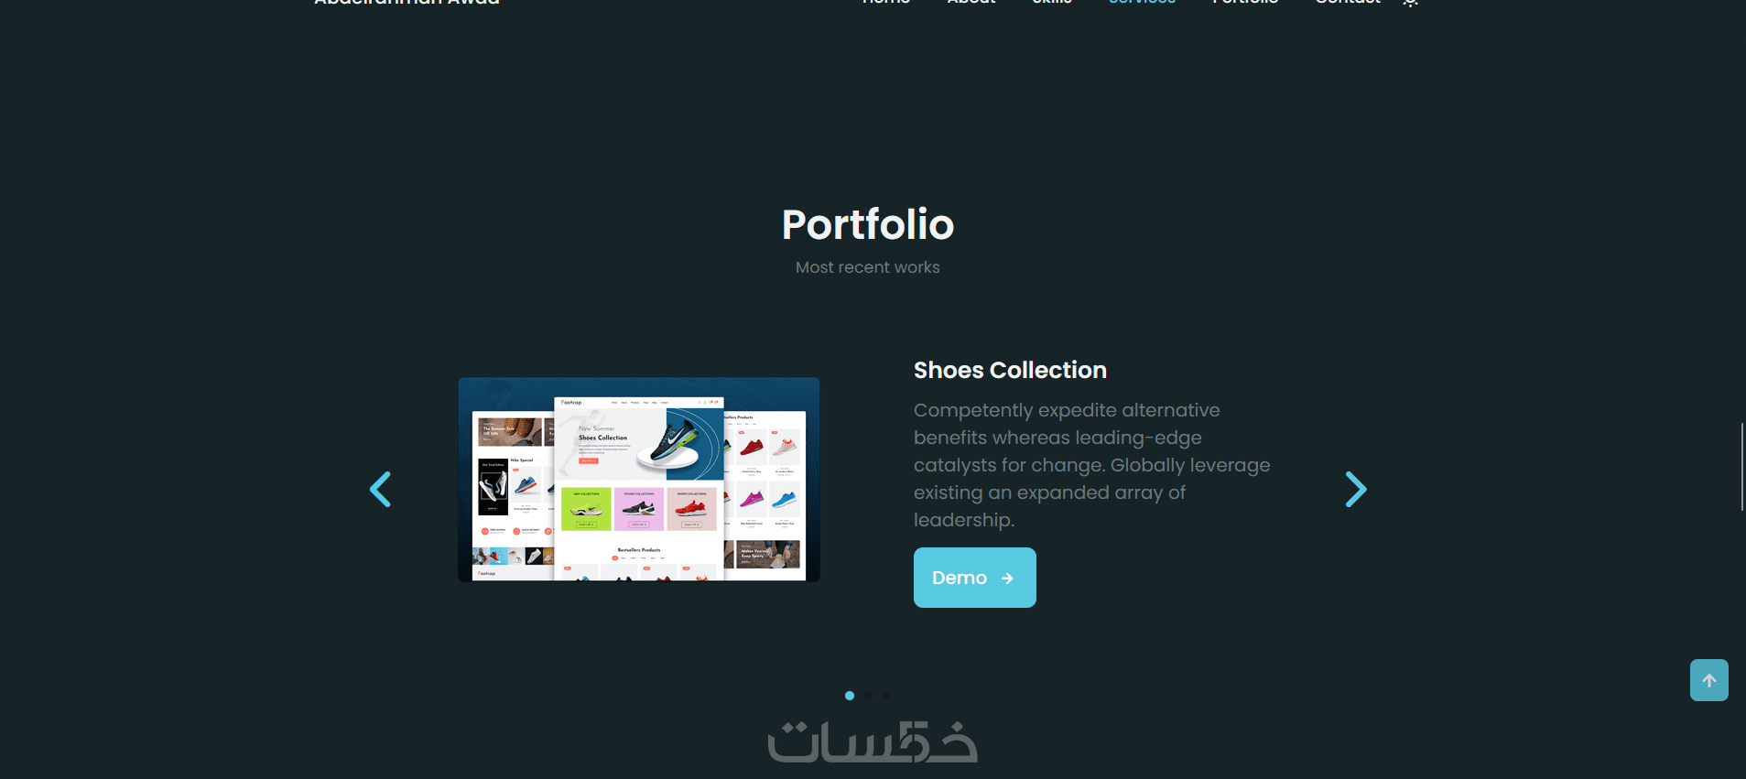This screenshot has height=779, width=1746.
Task: Select the first carousel pagination dot
Action: (x=850, y=696)
